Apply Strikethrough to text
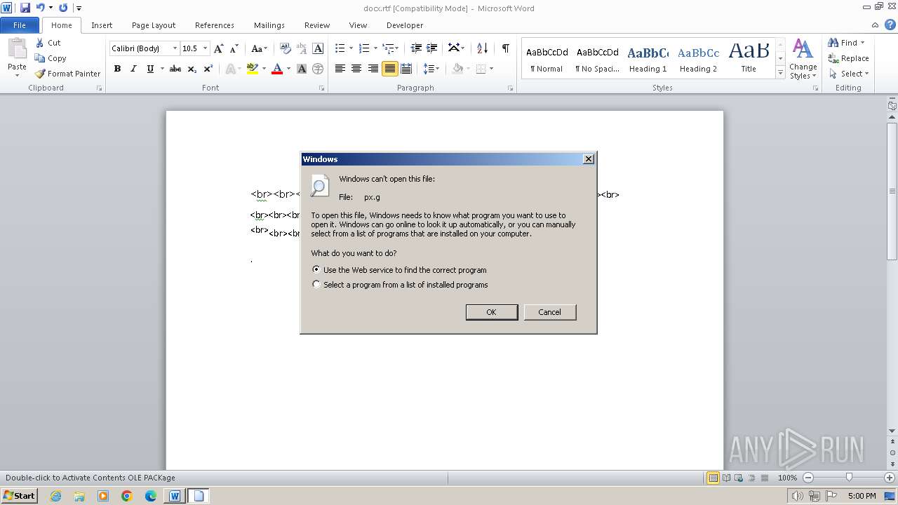 pyautogui.click(x=175, y=69)
